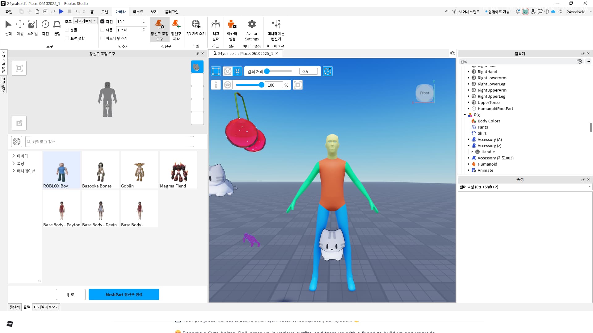The height and width of the screenshot is (333, 593).
Task: Open the 출력 output tab at bottom
Action: click(x=27, y=307)
